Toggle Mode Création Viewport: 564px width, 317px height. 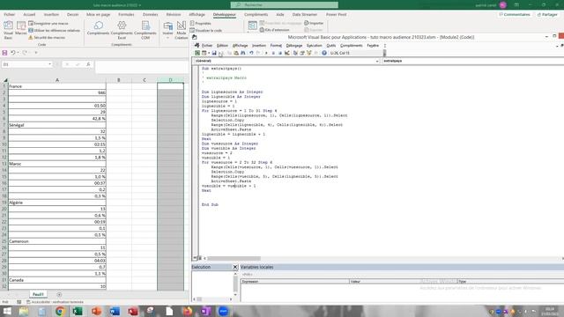[182, 30]
